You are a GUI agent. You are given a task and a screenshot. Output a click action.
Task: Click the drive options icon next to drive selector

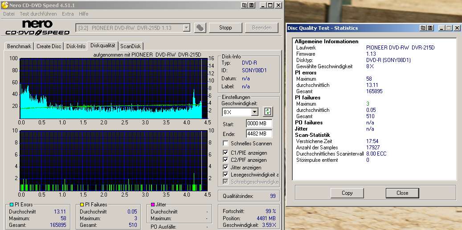click(200, 28)
